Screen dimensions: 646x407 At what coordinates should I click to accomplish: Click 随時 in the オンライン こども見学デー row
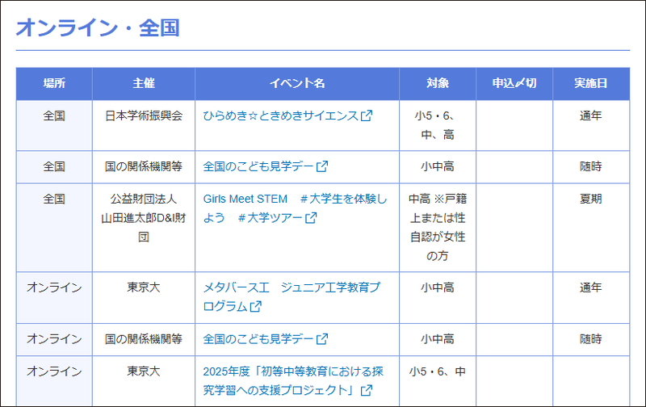tap(591, 339)
